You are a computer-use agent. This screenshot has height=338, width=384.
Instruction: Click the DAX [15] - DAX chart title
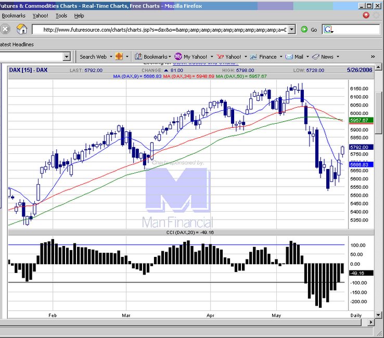[28, 70]
